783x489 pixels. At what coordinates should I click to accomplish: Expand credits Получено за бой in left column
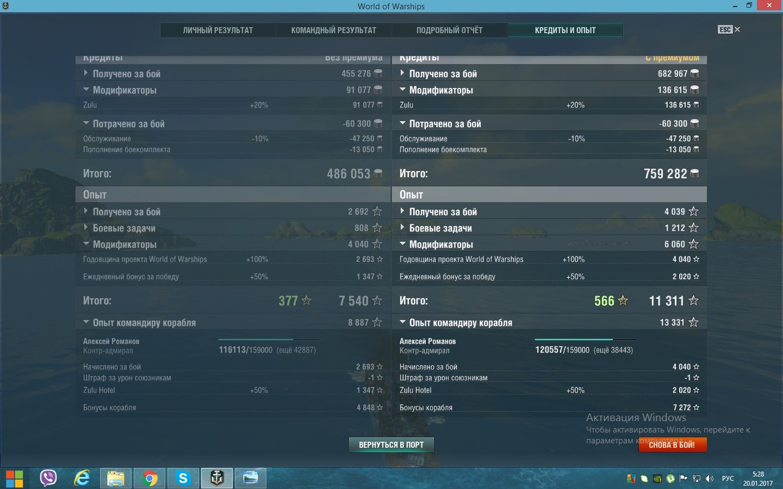point(86,73)
